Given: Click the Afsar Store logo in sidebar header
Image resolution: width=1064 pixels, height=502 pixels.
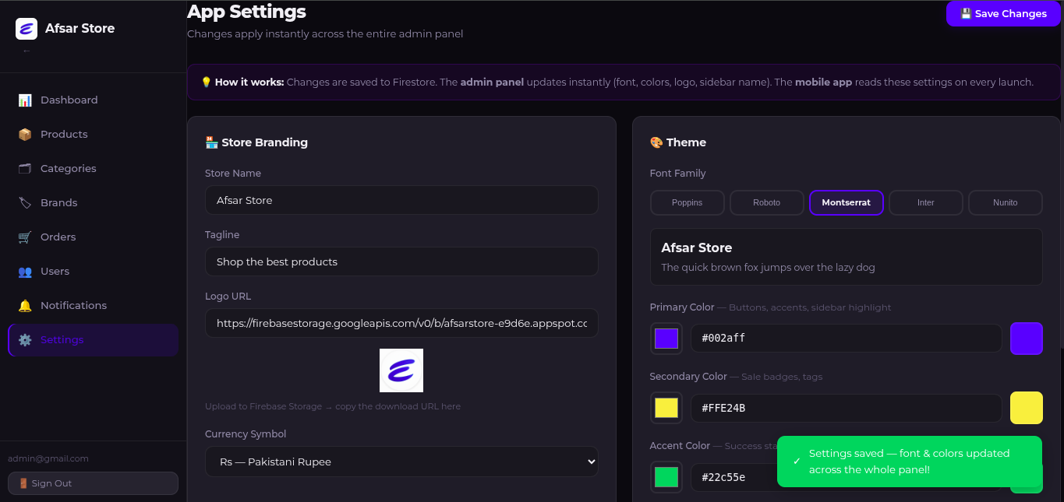Looking at the screenshot, I should pos(27,29).
